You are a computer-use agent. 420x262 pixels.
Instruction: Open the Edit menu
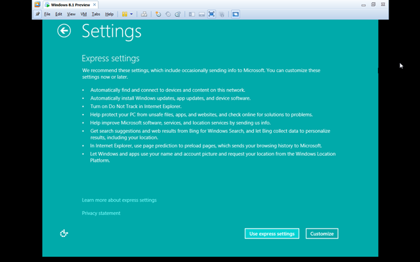58,14
